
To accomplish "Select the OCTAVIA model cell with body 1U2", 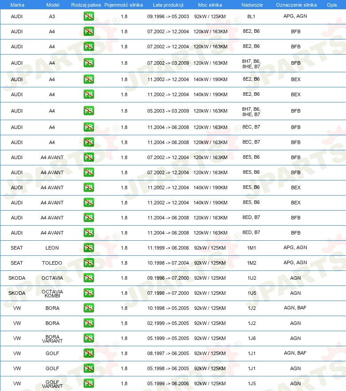I will [52, 278].
